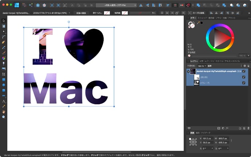This screenshot has width=251, height=157.
Task: Uncheck visibility of the グループ layer
Action: [x=244, y=83]
